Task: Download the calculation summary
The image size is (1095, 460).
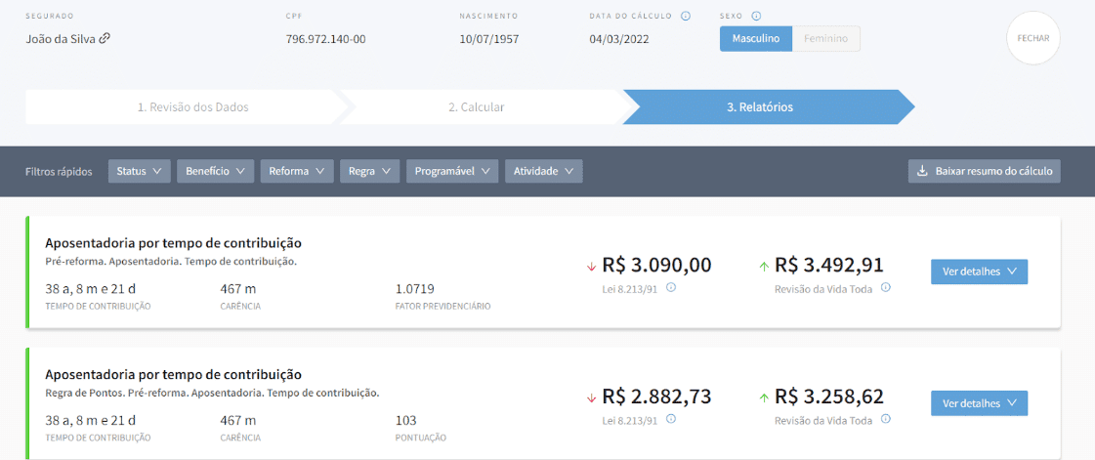Action: click(984, 171)
